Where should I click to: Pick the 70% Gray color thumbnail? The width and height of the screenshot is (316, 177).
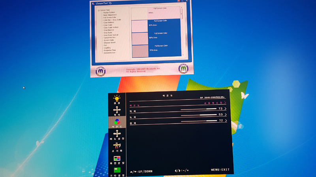[x=140, y=51]
